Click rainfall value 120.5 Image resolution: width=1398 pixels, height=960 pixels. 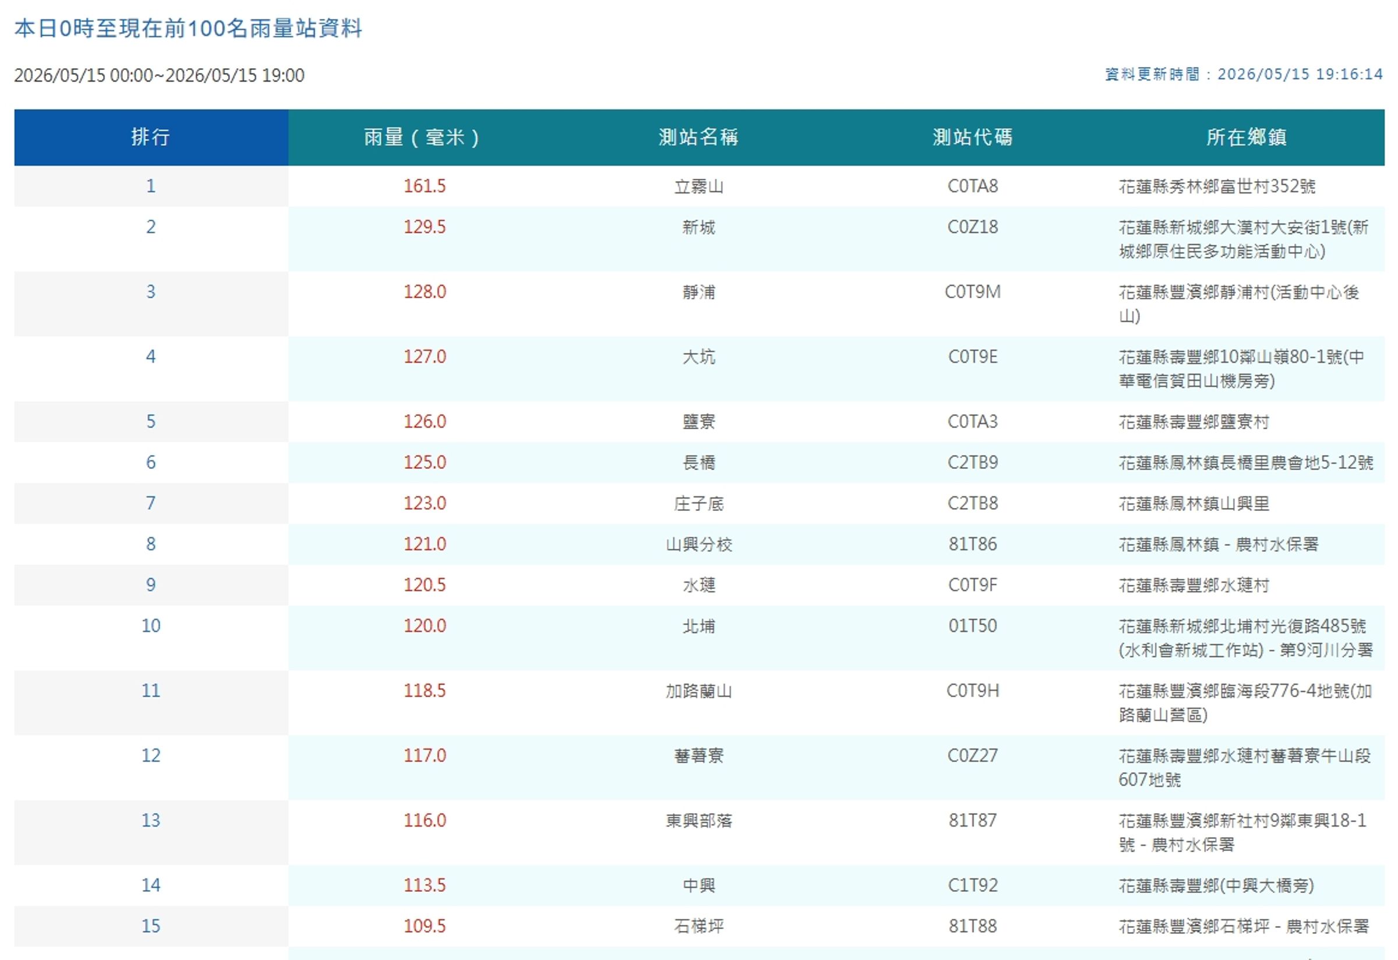pyautogui.click(x=425, y=585)
